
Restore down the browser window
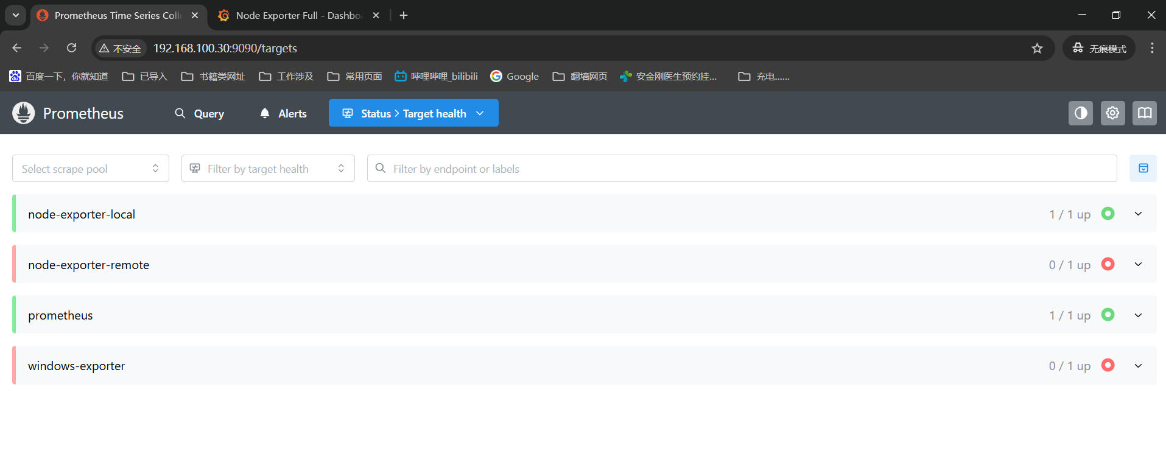pos(1116,15)
